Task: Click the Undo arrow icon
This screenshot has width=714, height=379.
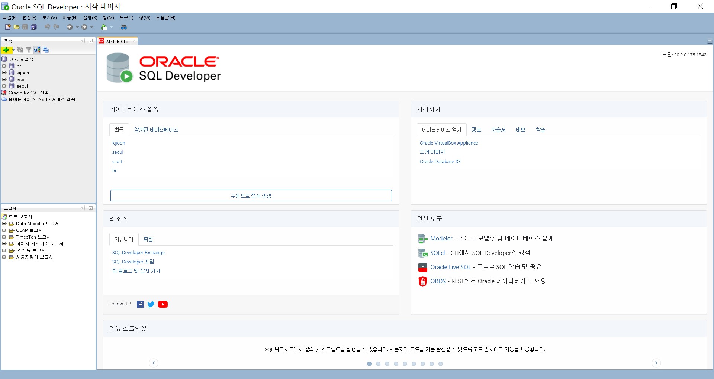Action: pyautogui.click(x=47, y=27)
